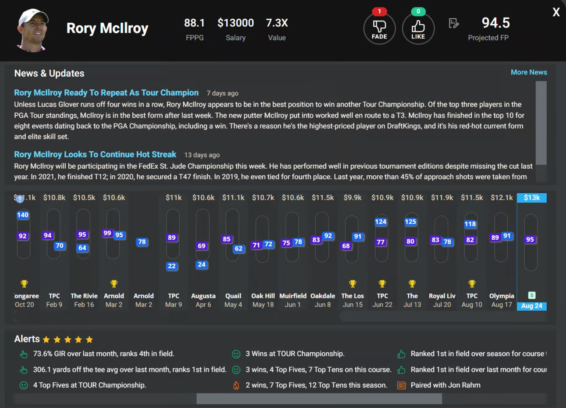Click the event history horizontal scrollbar
This screenshot has width=566, height=408.
point(443,316)
